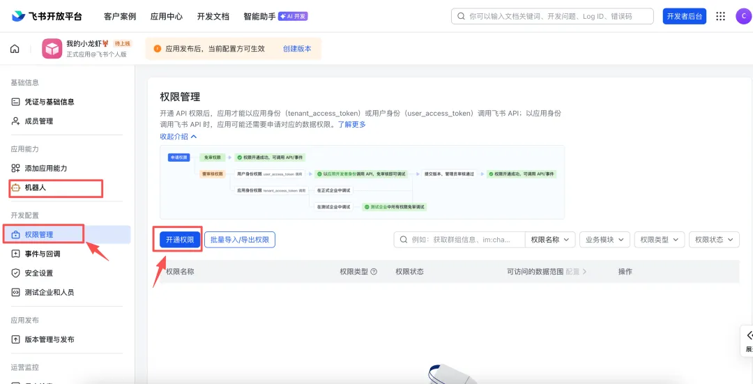Click the 权限管理 page heading
Viewport: 753px width, 384px height.
180,97
